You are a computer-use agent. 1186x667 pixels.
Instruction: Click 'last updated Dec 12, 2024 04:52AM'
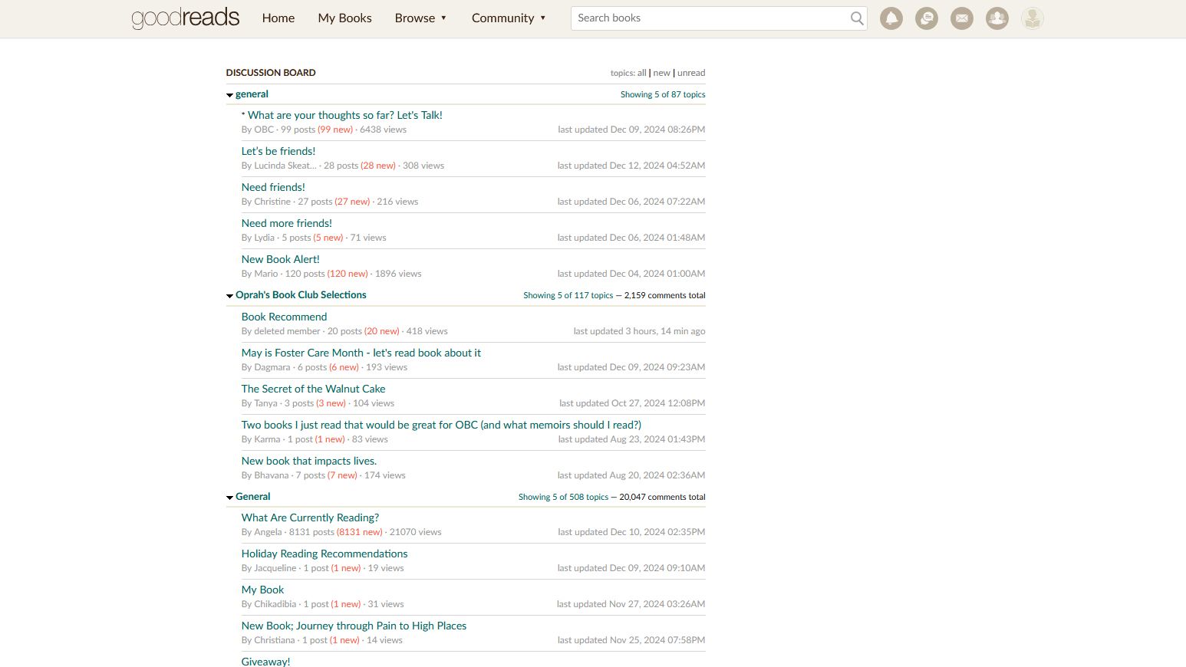tap(631, 166)
